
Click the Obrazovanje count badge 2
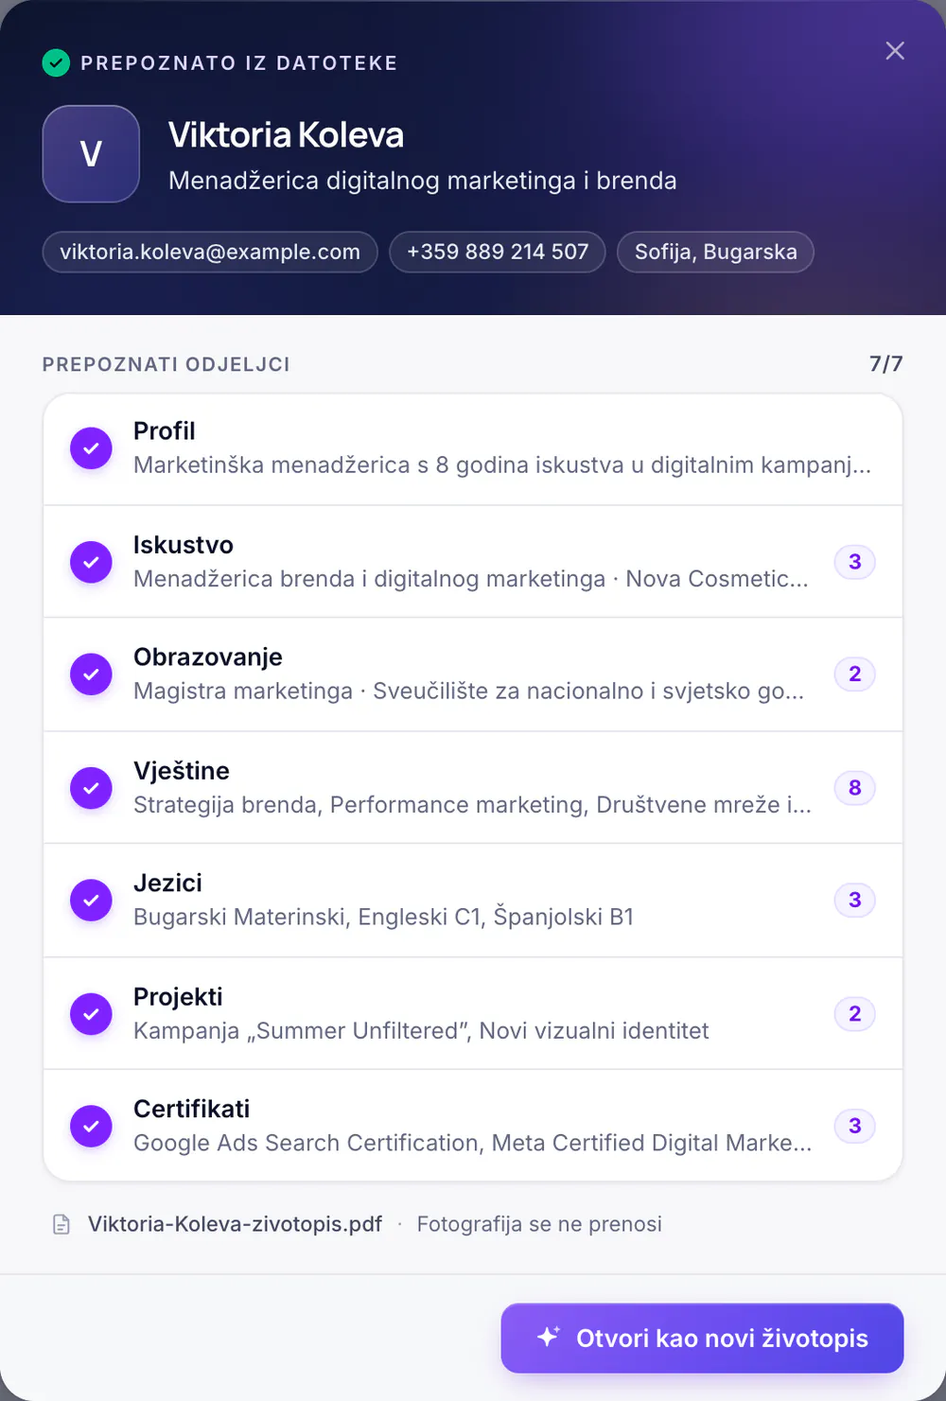click(x=855, y=674)
